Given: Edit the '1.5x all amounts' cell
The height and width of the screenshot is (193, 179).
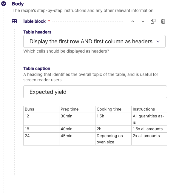Looking at the screenshot, I should (x=149, y=129).
